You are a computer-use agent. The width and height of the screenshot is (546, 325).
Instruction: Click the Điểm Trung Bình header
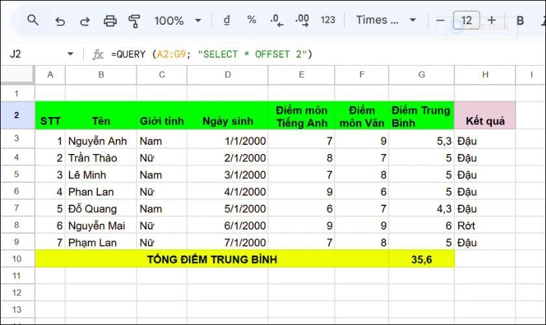point(421,116)
